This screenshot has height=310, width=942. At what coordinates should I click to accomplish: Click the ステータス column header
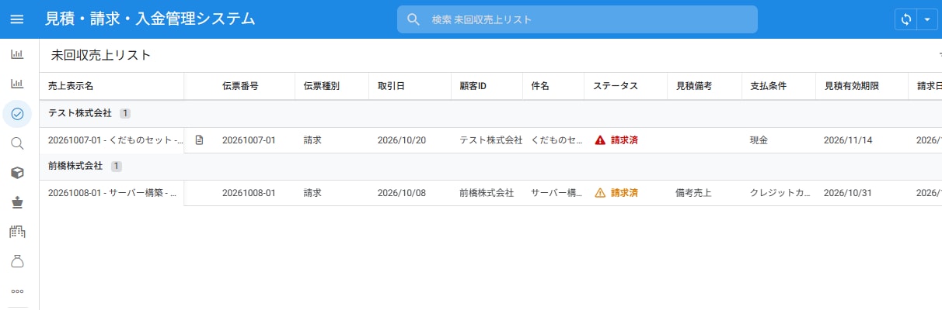point(616,86)
